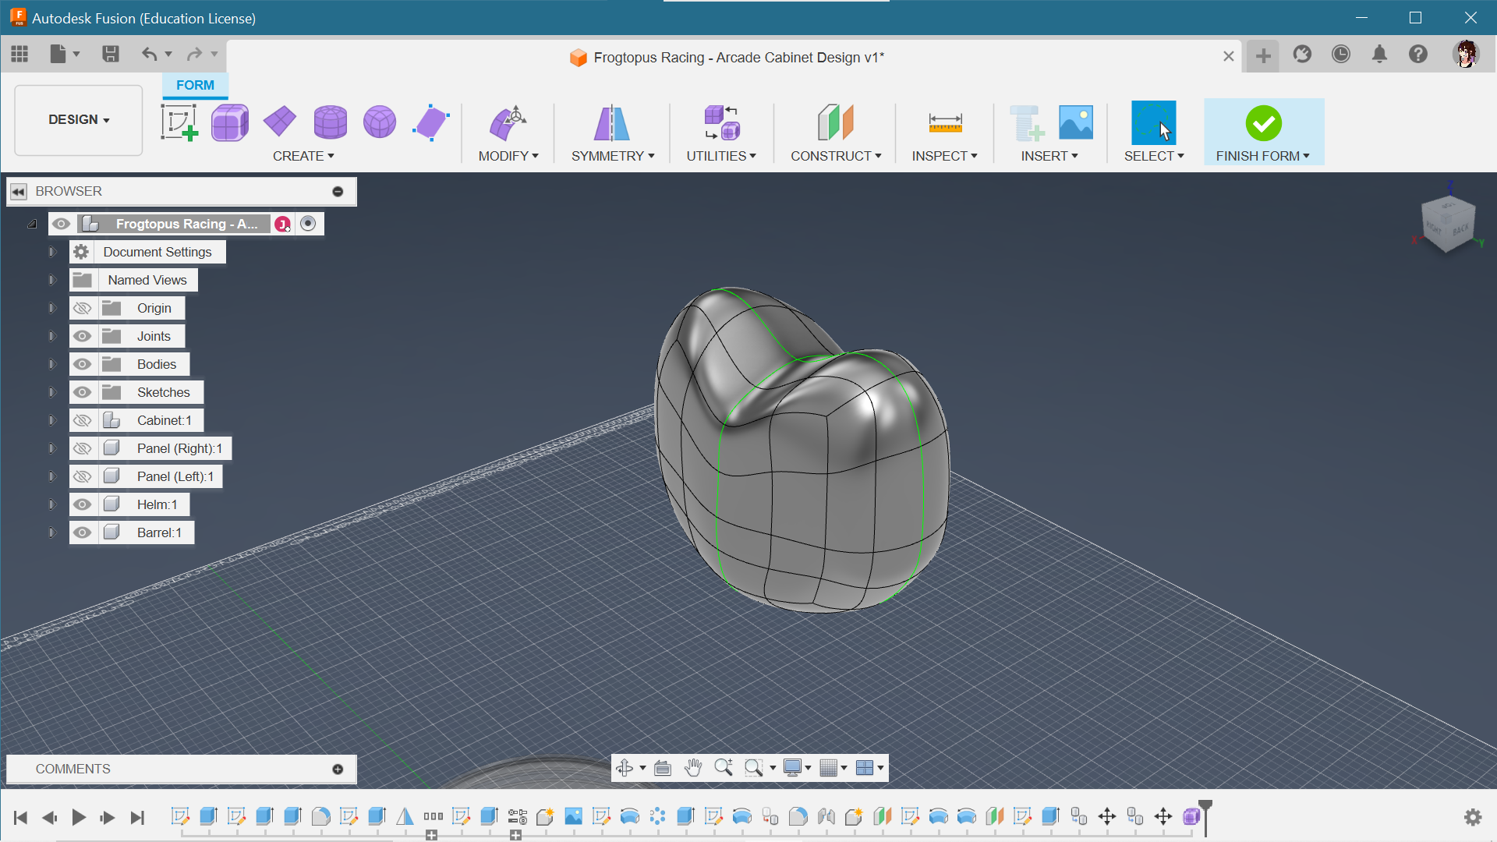Screen dimensions: 1497x842
Task: Select the Pan hand tool
Action: pyautogui.click(x=693, y=768)
